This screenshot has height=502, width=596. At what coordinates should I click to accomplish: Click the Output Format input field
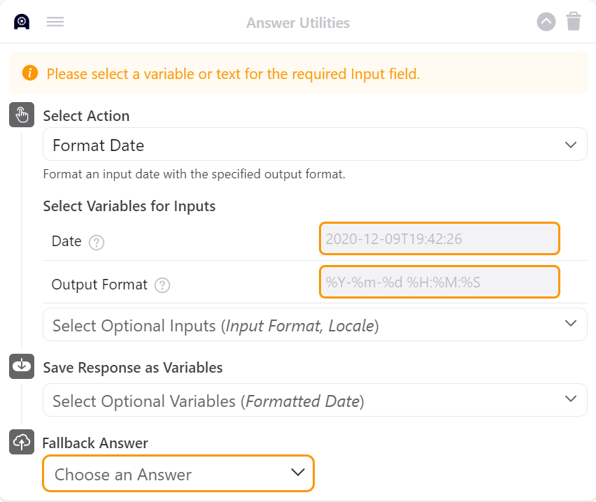pyautogui.click(x=439, y=282)
